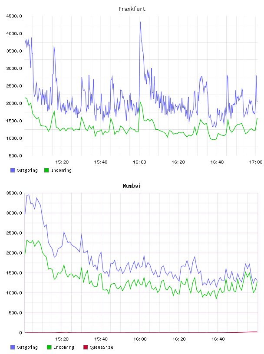The width and height of the screenshot is (264, 354).
Task: Click the Mumbai Outgoing peak near 3500
Action: point(29,195)
